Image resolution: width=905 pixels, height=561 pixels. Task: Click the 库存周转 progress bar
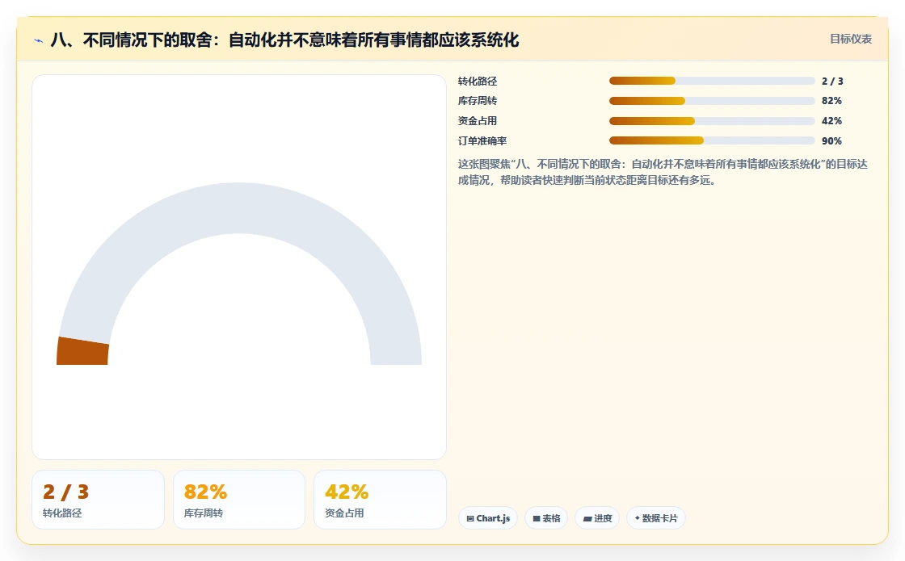tap(712, 101)
